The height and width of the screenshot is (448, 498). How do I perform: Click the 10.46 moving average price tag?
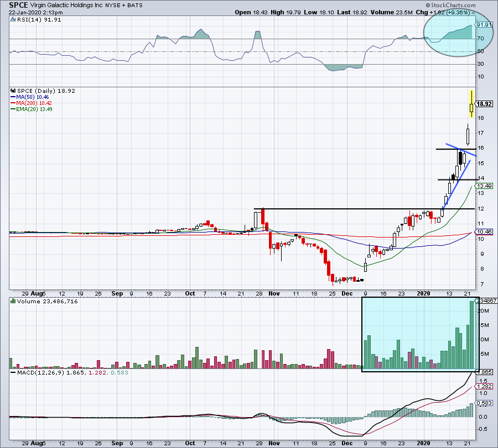click(x=484, y=232)
